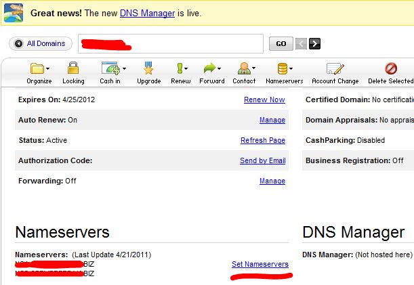Expand the Contact dropdown arrow
This screenshot has width=414, height=285.
[x=253, y=68]
